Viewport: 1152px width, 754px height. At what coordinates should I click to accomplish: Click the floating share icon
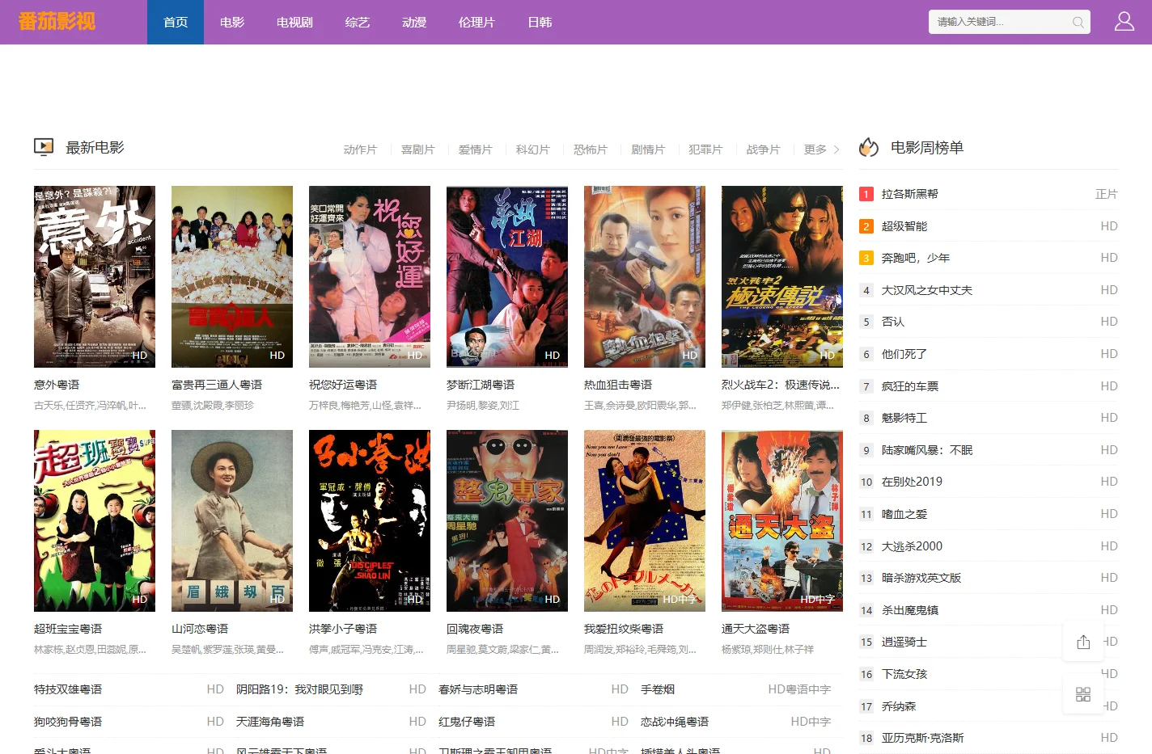click(x=1083, y=642)
